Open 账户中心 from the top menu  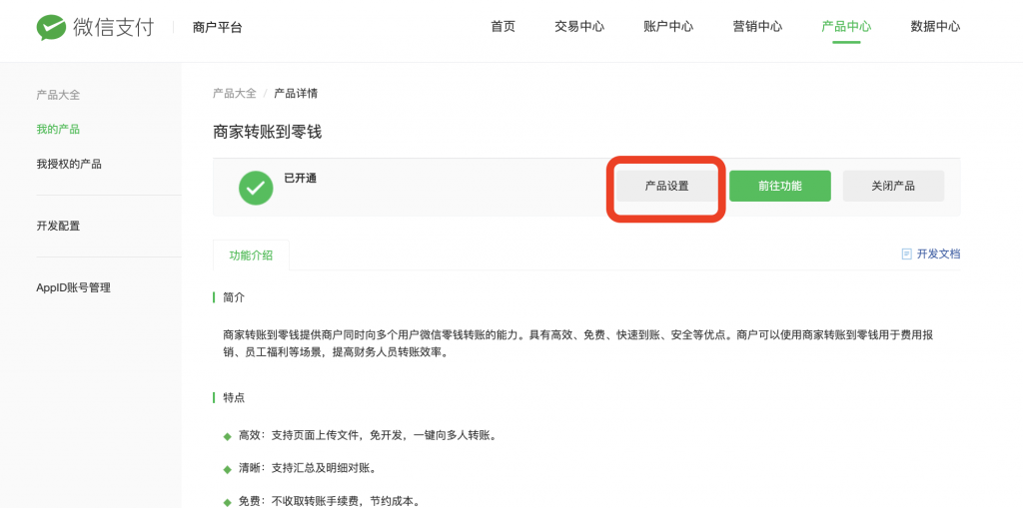pyautogui.click(x=668, y=27)
